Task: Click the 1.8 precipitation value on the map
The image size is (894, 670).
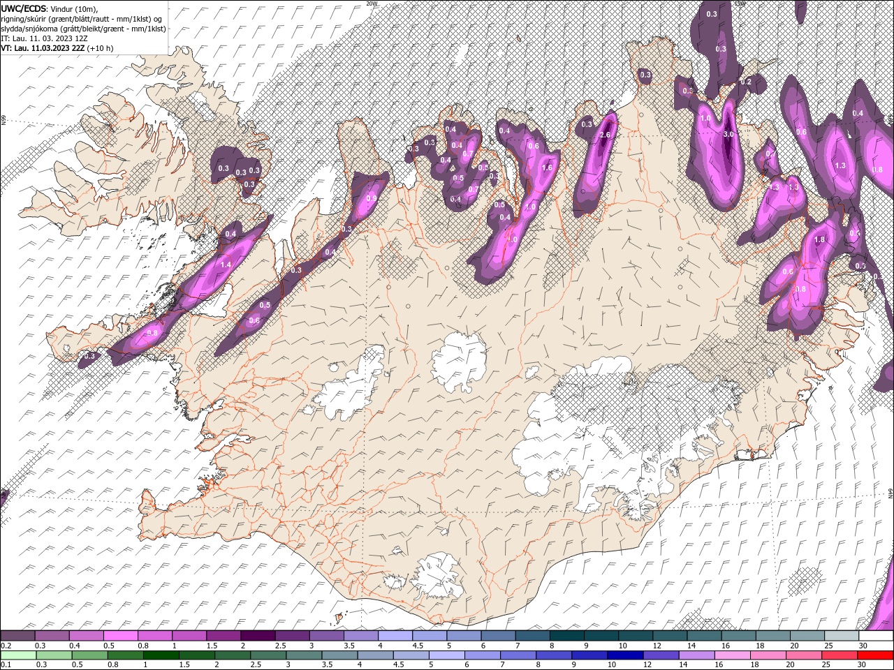Action: tap(820, 239)
